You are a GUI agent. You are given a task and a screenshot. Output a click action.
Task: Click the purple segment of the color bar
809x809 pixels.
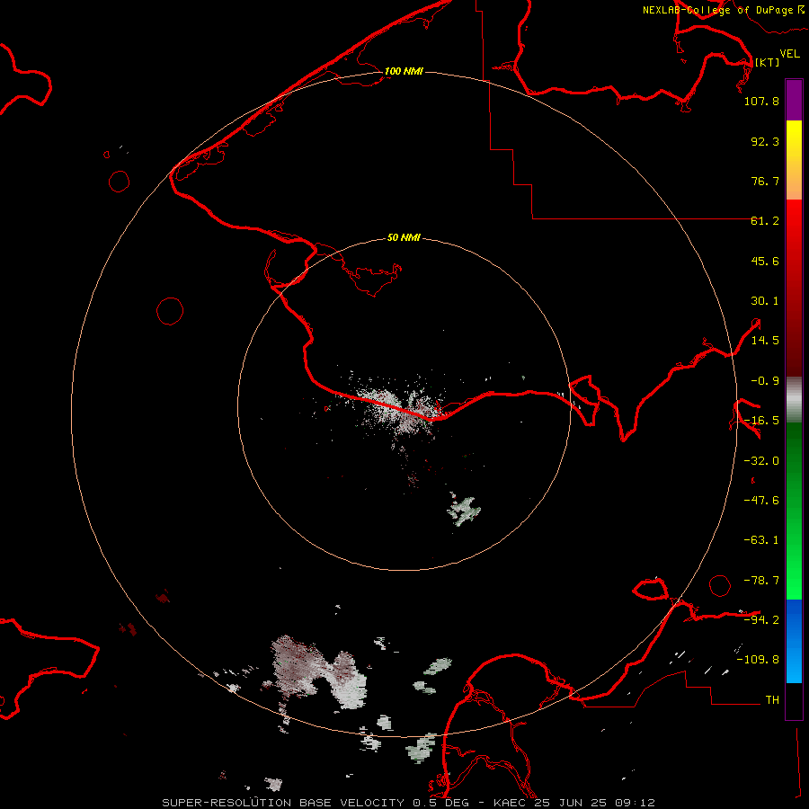coord(794,100)
